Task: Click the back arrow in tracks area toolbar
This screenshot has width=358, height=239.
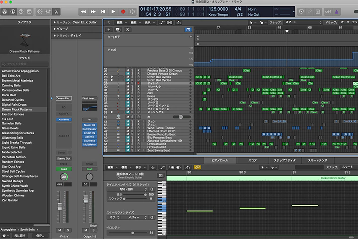Action: pos(109,22)
